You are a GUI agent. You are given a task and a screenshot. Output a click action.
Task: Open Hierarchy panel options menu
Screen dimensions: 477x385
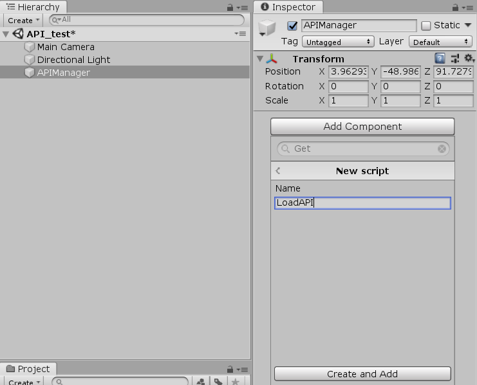tap(242, 8)
